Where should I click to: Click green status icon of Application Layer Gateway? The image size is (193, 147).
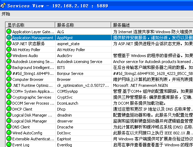[x=9, y=31]
